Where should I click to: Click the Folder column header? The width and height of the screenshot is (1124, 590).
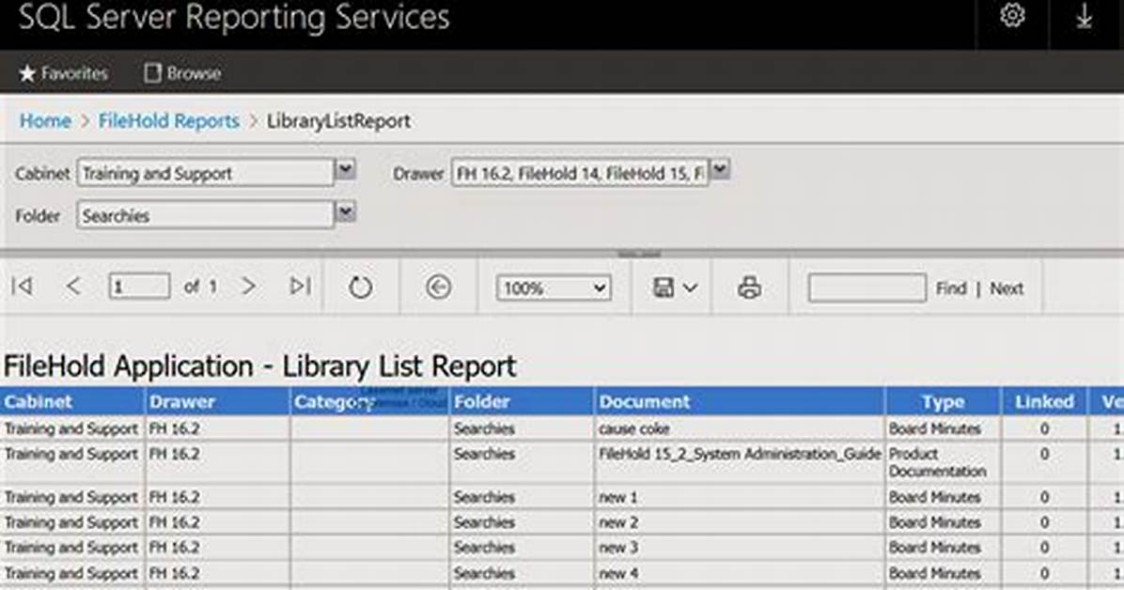tap(522, 401)
